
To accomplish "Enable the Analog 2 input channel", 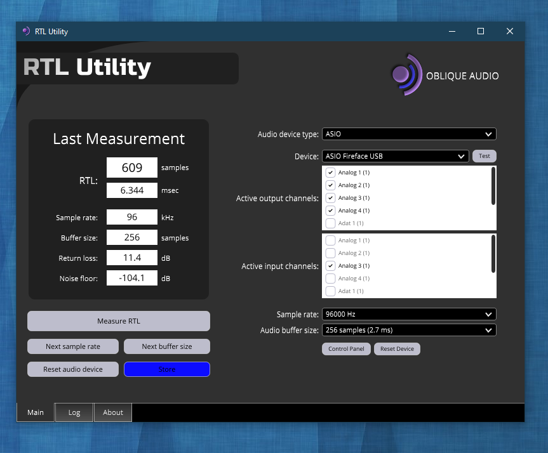I will coord(330,253).
